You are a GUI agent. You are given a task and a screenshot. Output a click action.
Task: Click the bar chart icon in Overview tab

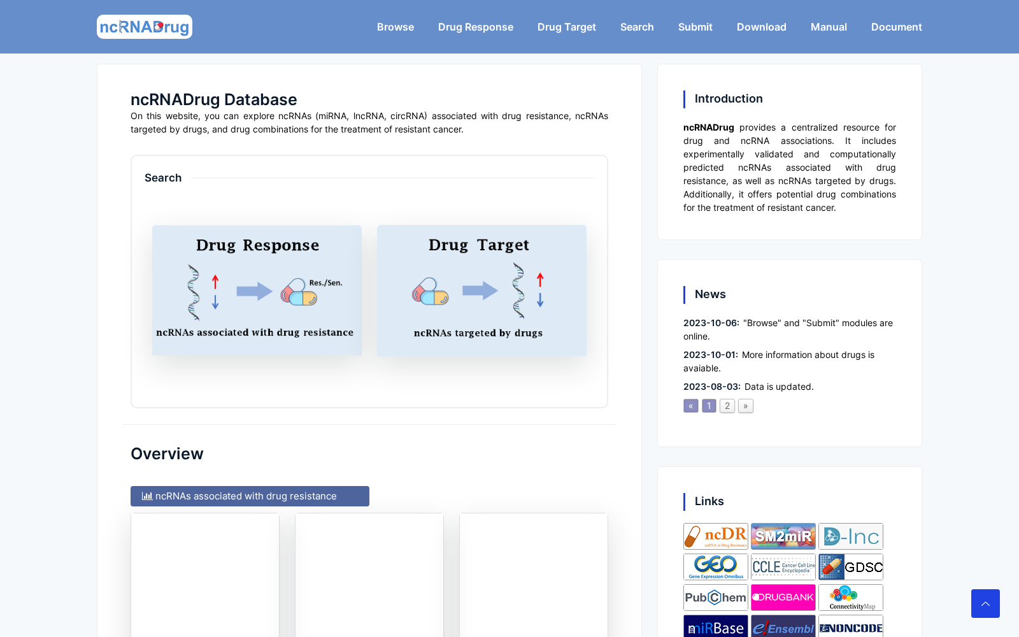(147, 496)
